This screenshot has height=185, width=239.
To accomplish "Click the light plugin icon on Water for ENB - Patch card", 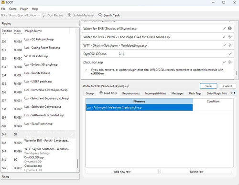I will (x=230, y=37).
